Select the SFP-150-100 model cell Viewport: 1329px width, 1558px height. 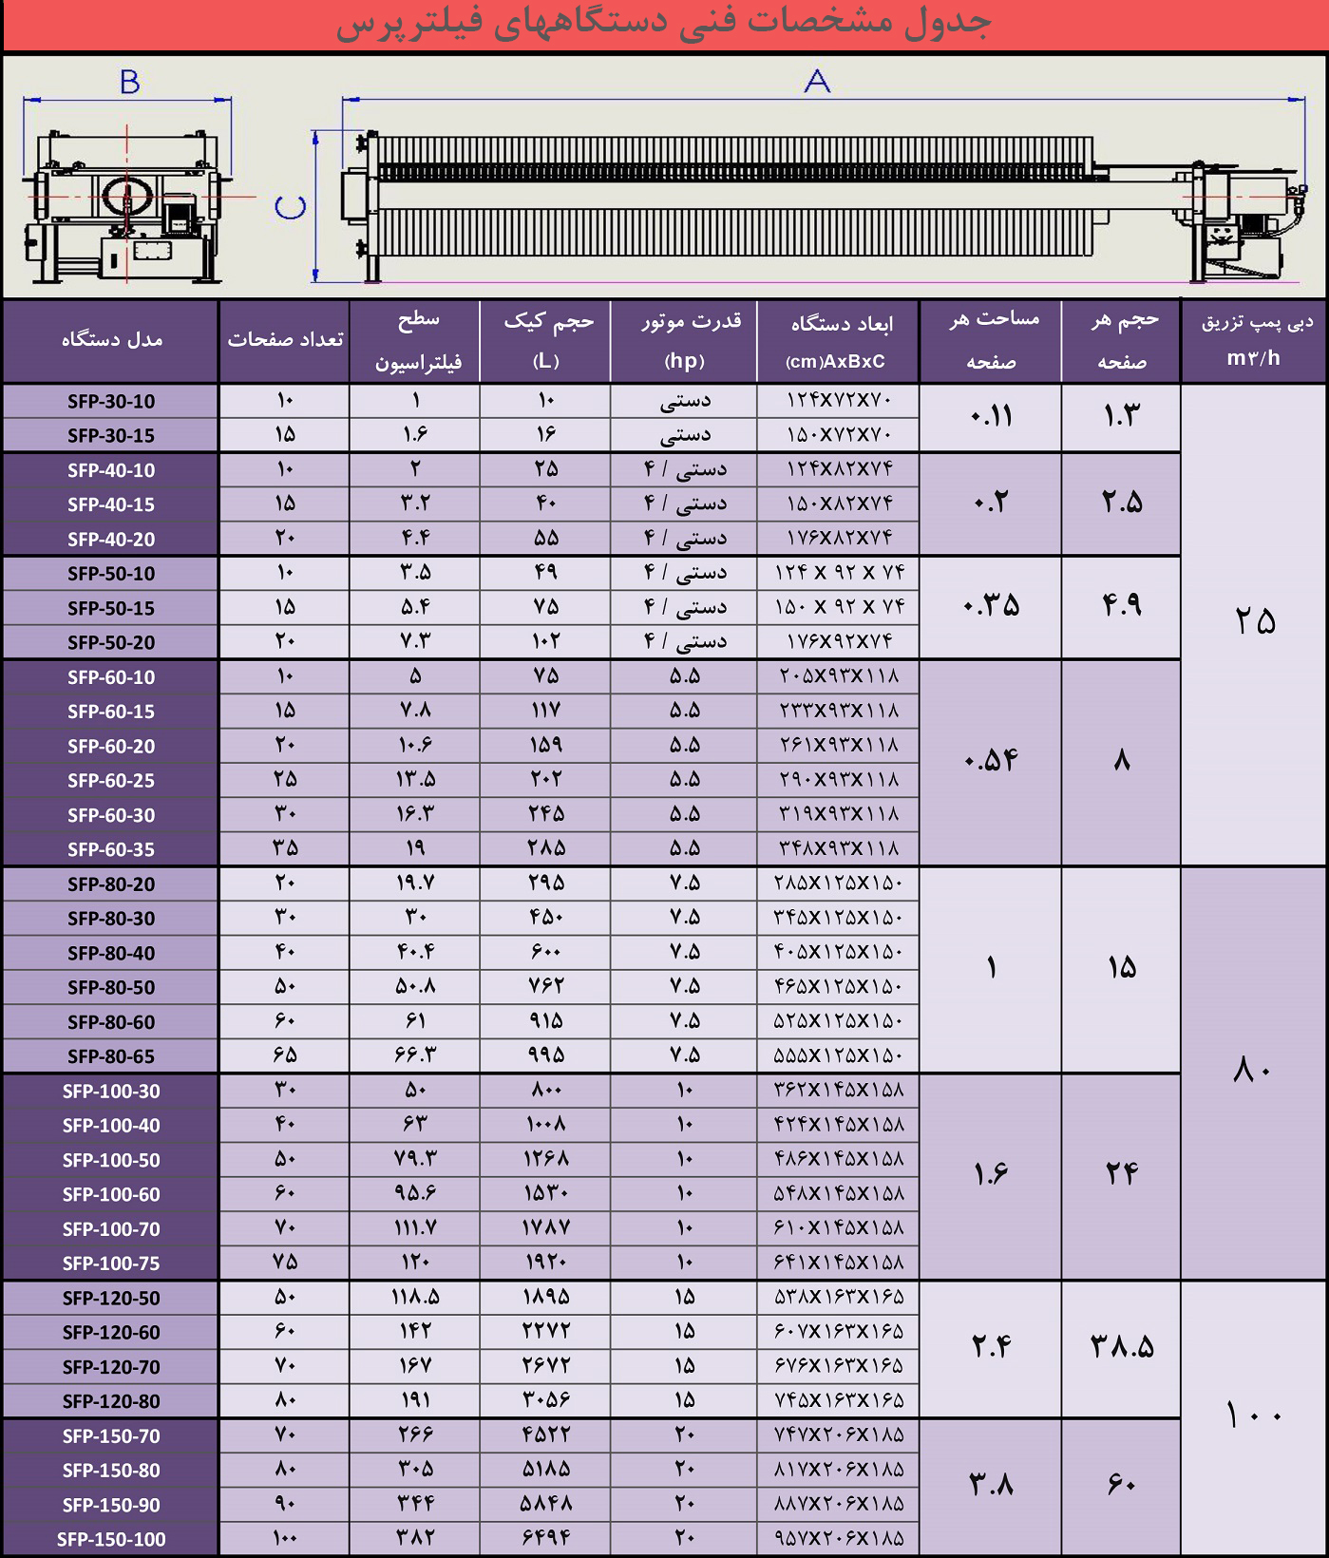coord(111,1539)
